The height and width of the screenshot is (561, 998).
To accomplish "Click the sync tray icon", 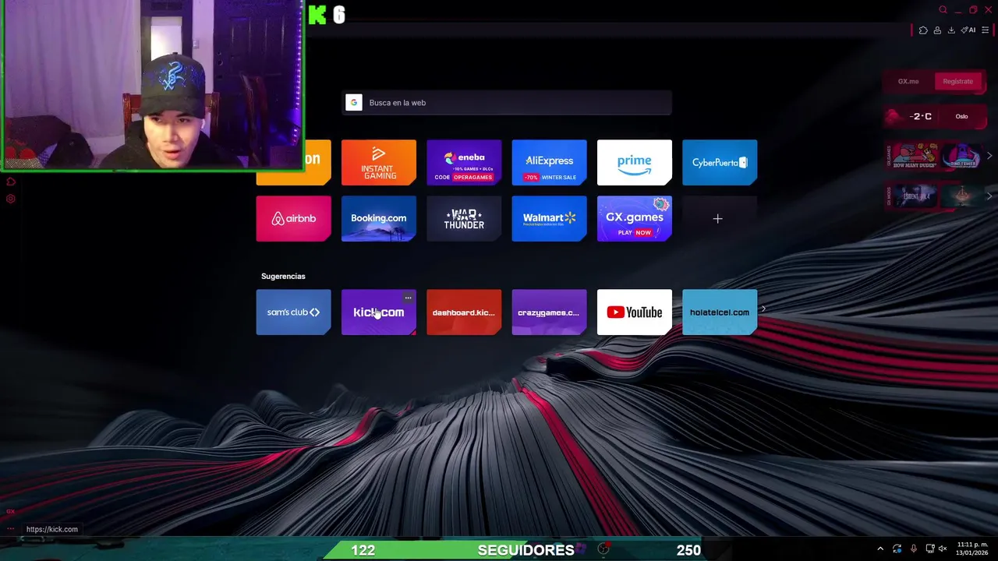I will click(x=897, y=549).
